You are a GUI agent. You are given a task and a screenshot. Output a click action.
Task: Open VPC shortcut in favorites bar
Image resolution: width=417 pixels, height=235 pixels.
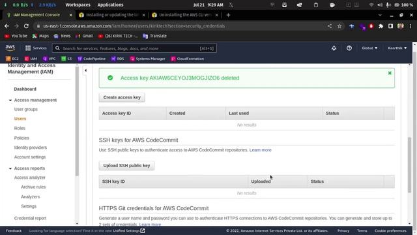[x=50, y=59]
